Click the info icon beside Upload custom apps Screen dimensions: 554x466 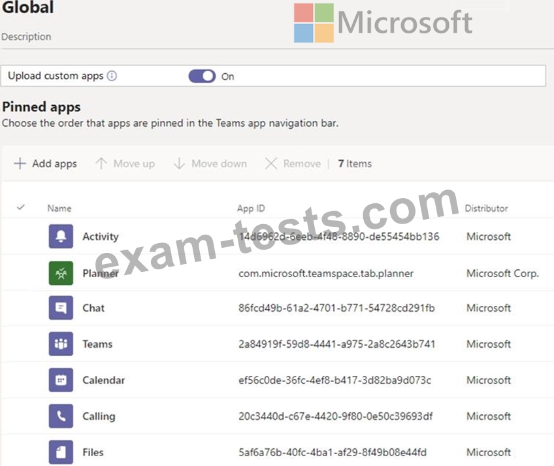(x=112, y=76)
